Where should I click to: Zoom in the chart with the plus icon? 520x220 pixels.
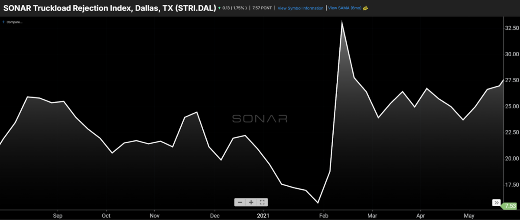click(x=251, y=202)
